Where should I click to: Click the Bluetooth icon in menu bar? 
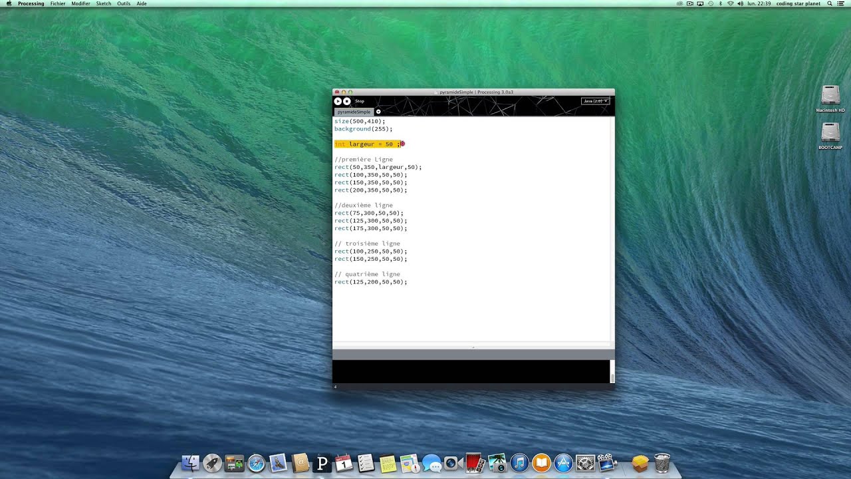[x=721, y=3]
